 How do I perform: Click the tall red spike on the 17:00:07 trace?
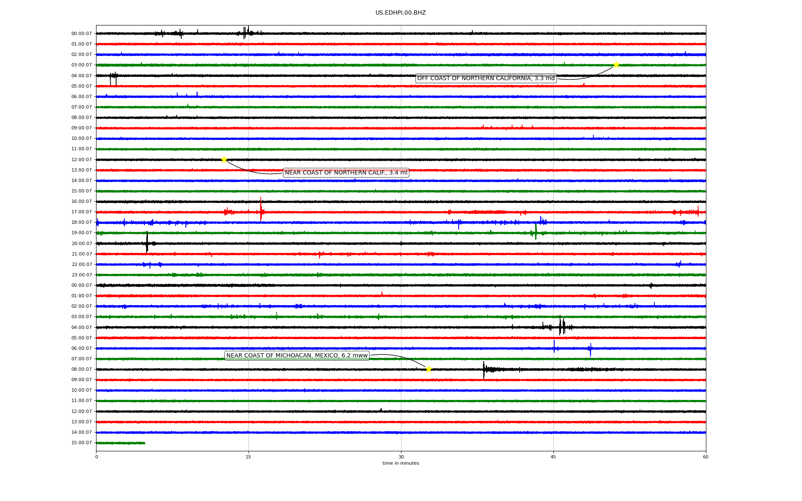[261, 209]
